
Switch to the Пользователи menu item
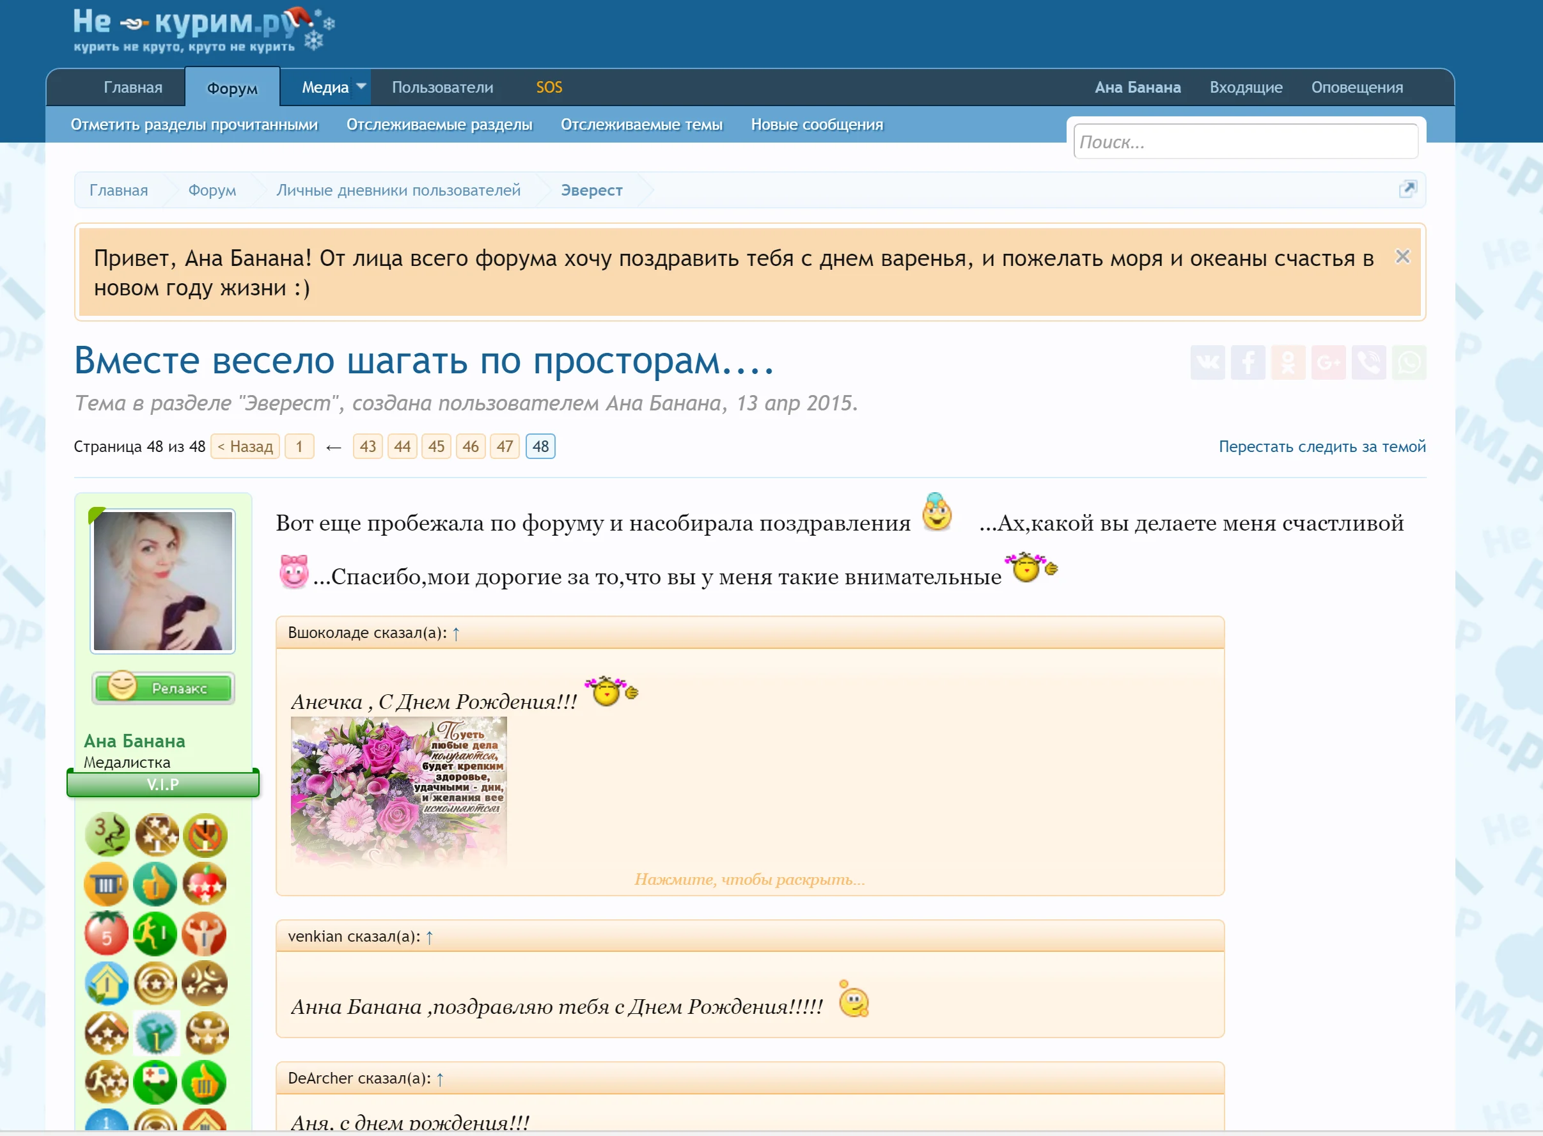443,87
